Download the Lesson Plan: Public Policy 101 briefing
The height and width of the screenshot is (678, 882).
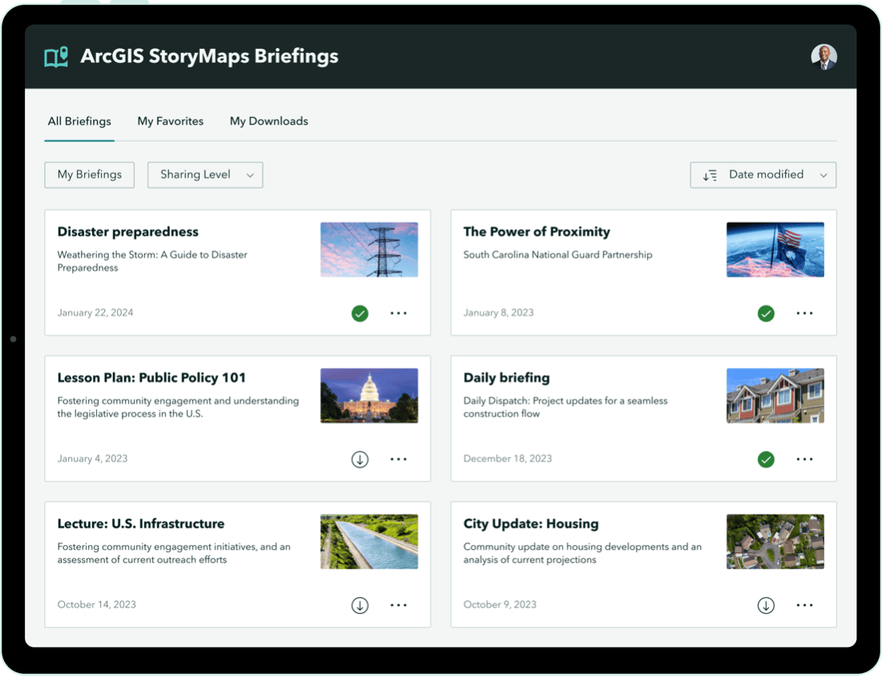[360, 459]
